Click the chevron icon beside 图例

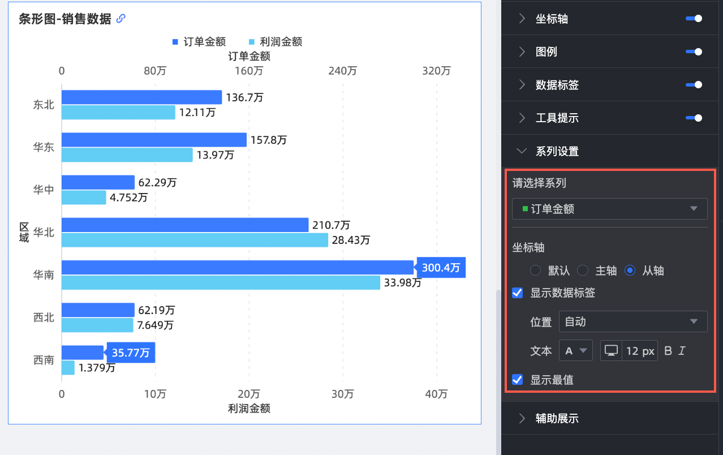point(522,51)
